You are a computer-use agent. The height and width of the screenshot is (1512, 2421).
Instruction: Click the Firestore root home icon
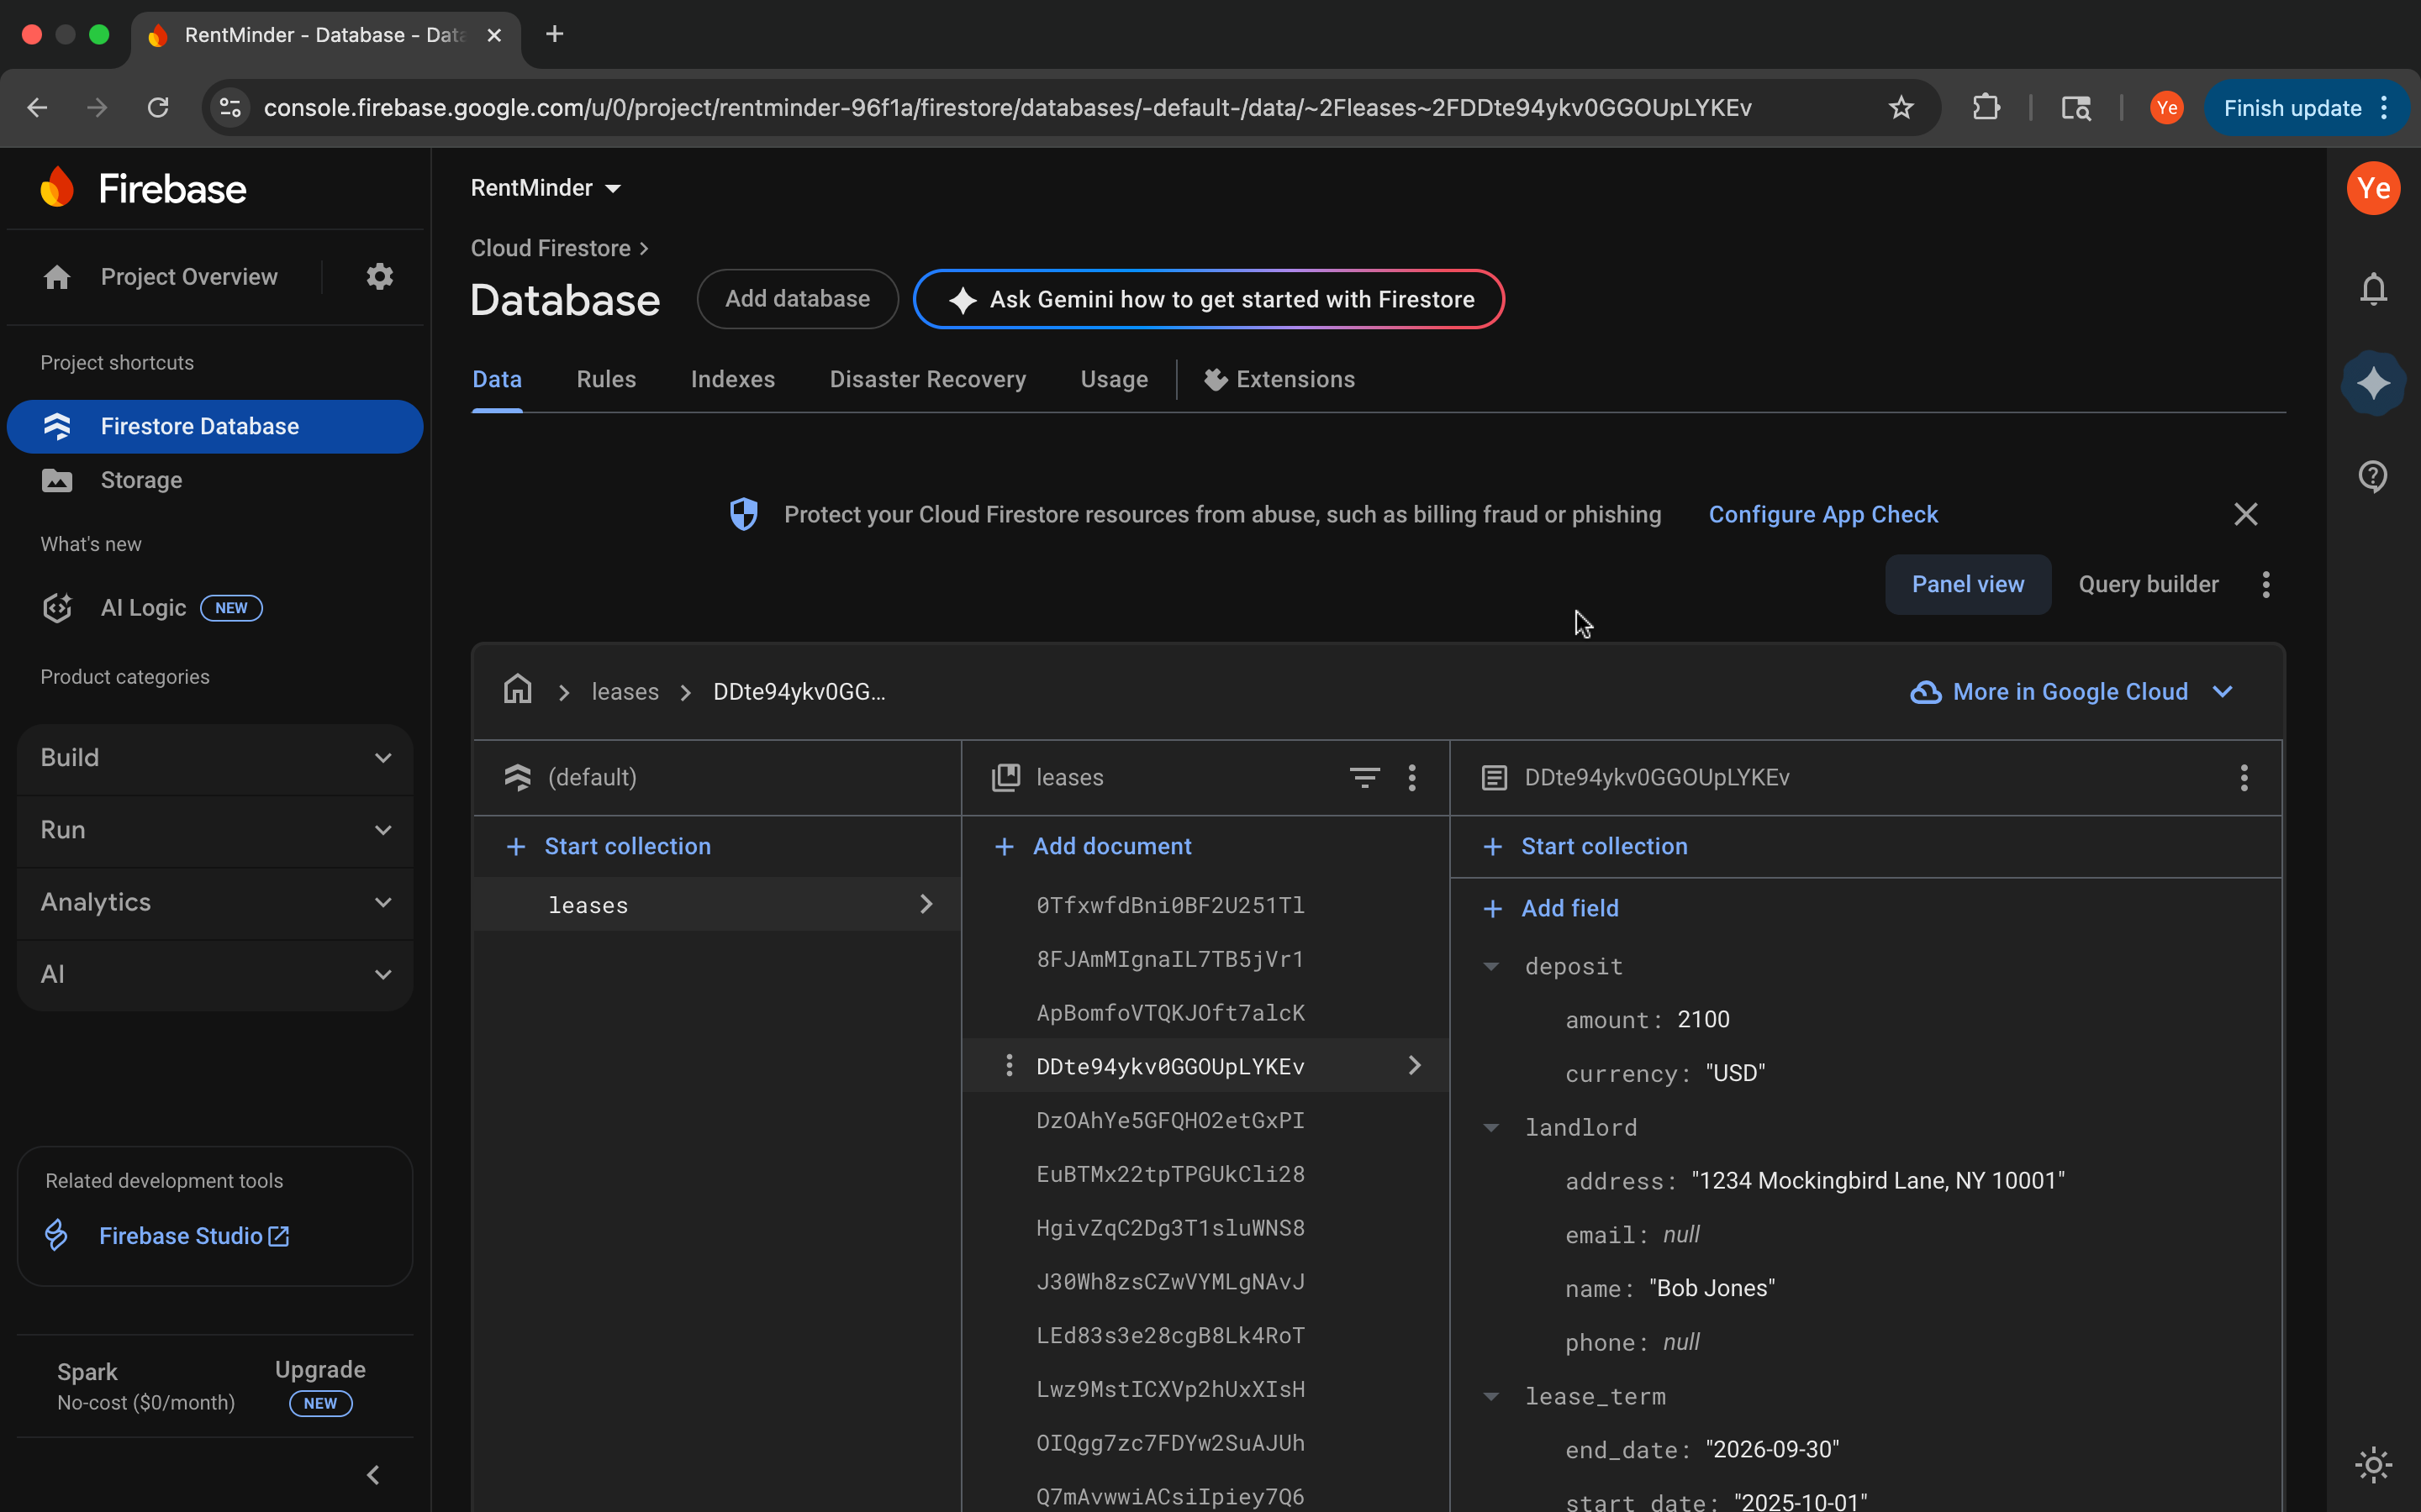(517, 691)
